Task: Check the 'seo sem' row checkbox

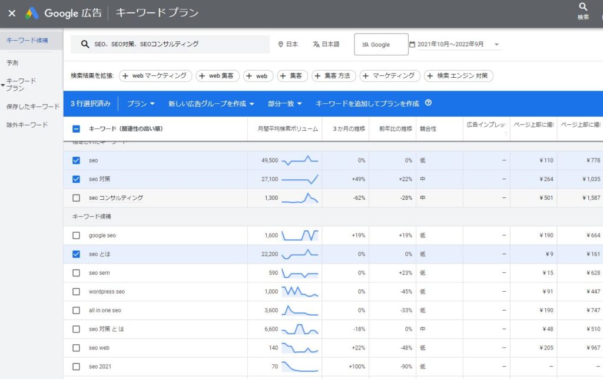Action: pyautogui.click(x=76, y=273)
